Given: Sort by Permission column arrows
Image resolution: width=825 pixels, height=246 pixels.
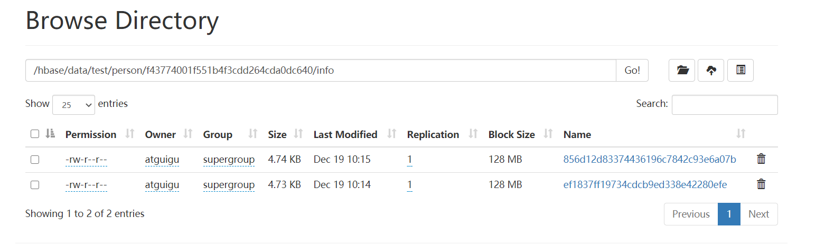Looking at the screenshot, I should tap(130, 134).
